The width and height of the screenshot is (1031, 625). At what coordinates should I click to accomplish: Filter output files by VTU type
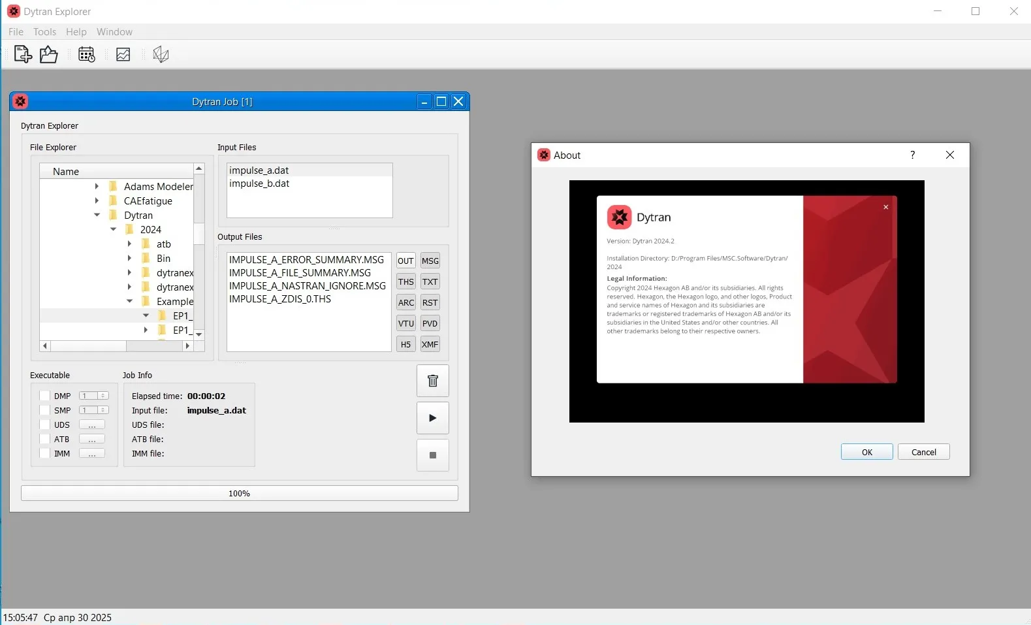pos(406,323)
